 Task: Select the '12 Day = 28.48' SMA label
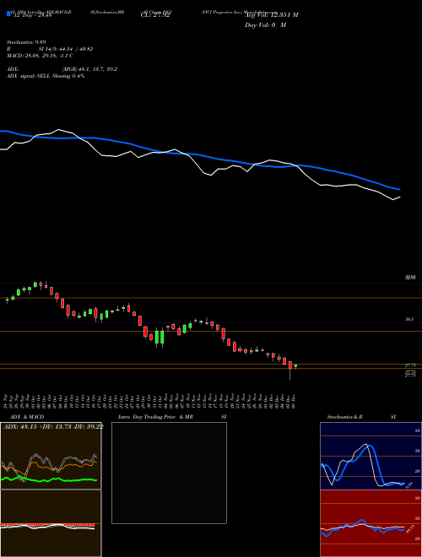(x=31, y=15)
